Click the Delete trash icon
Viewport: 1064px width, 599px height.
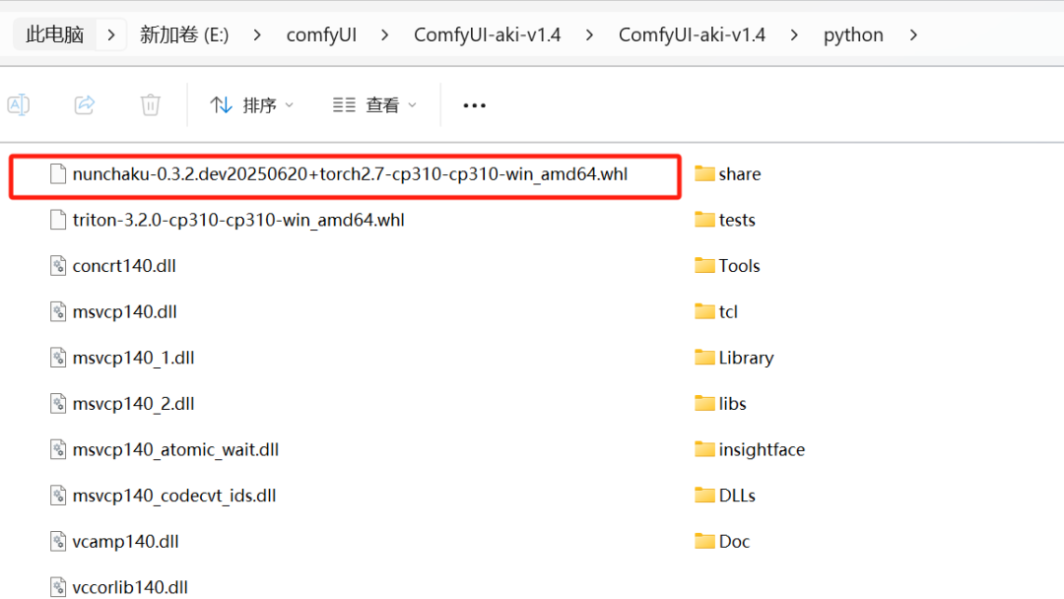coord(150,105)
